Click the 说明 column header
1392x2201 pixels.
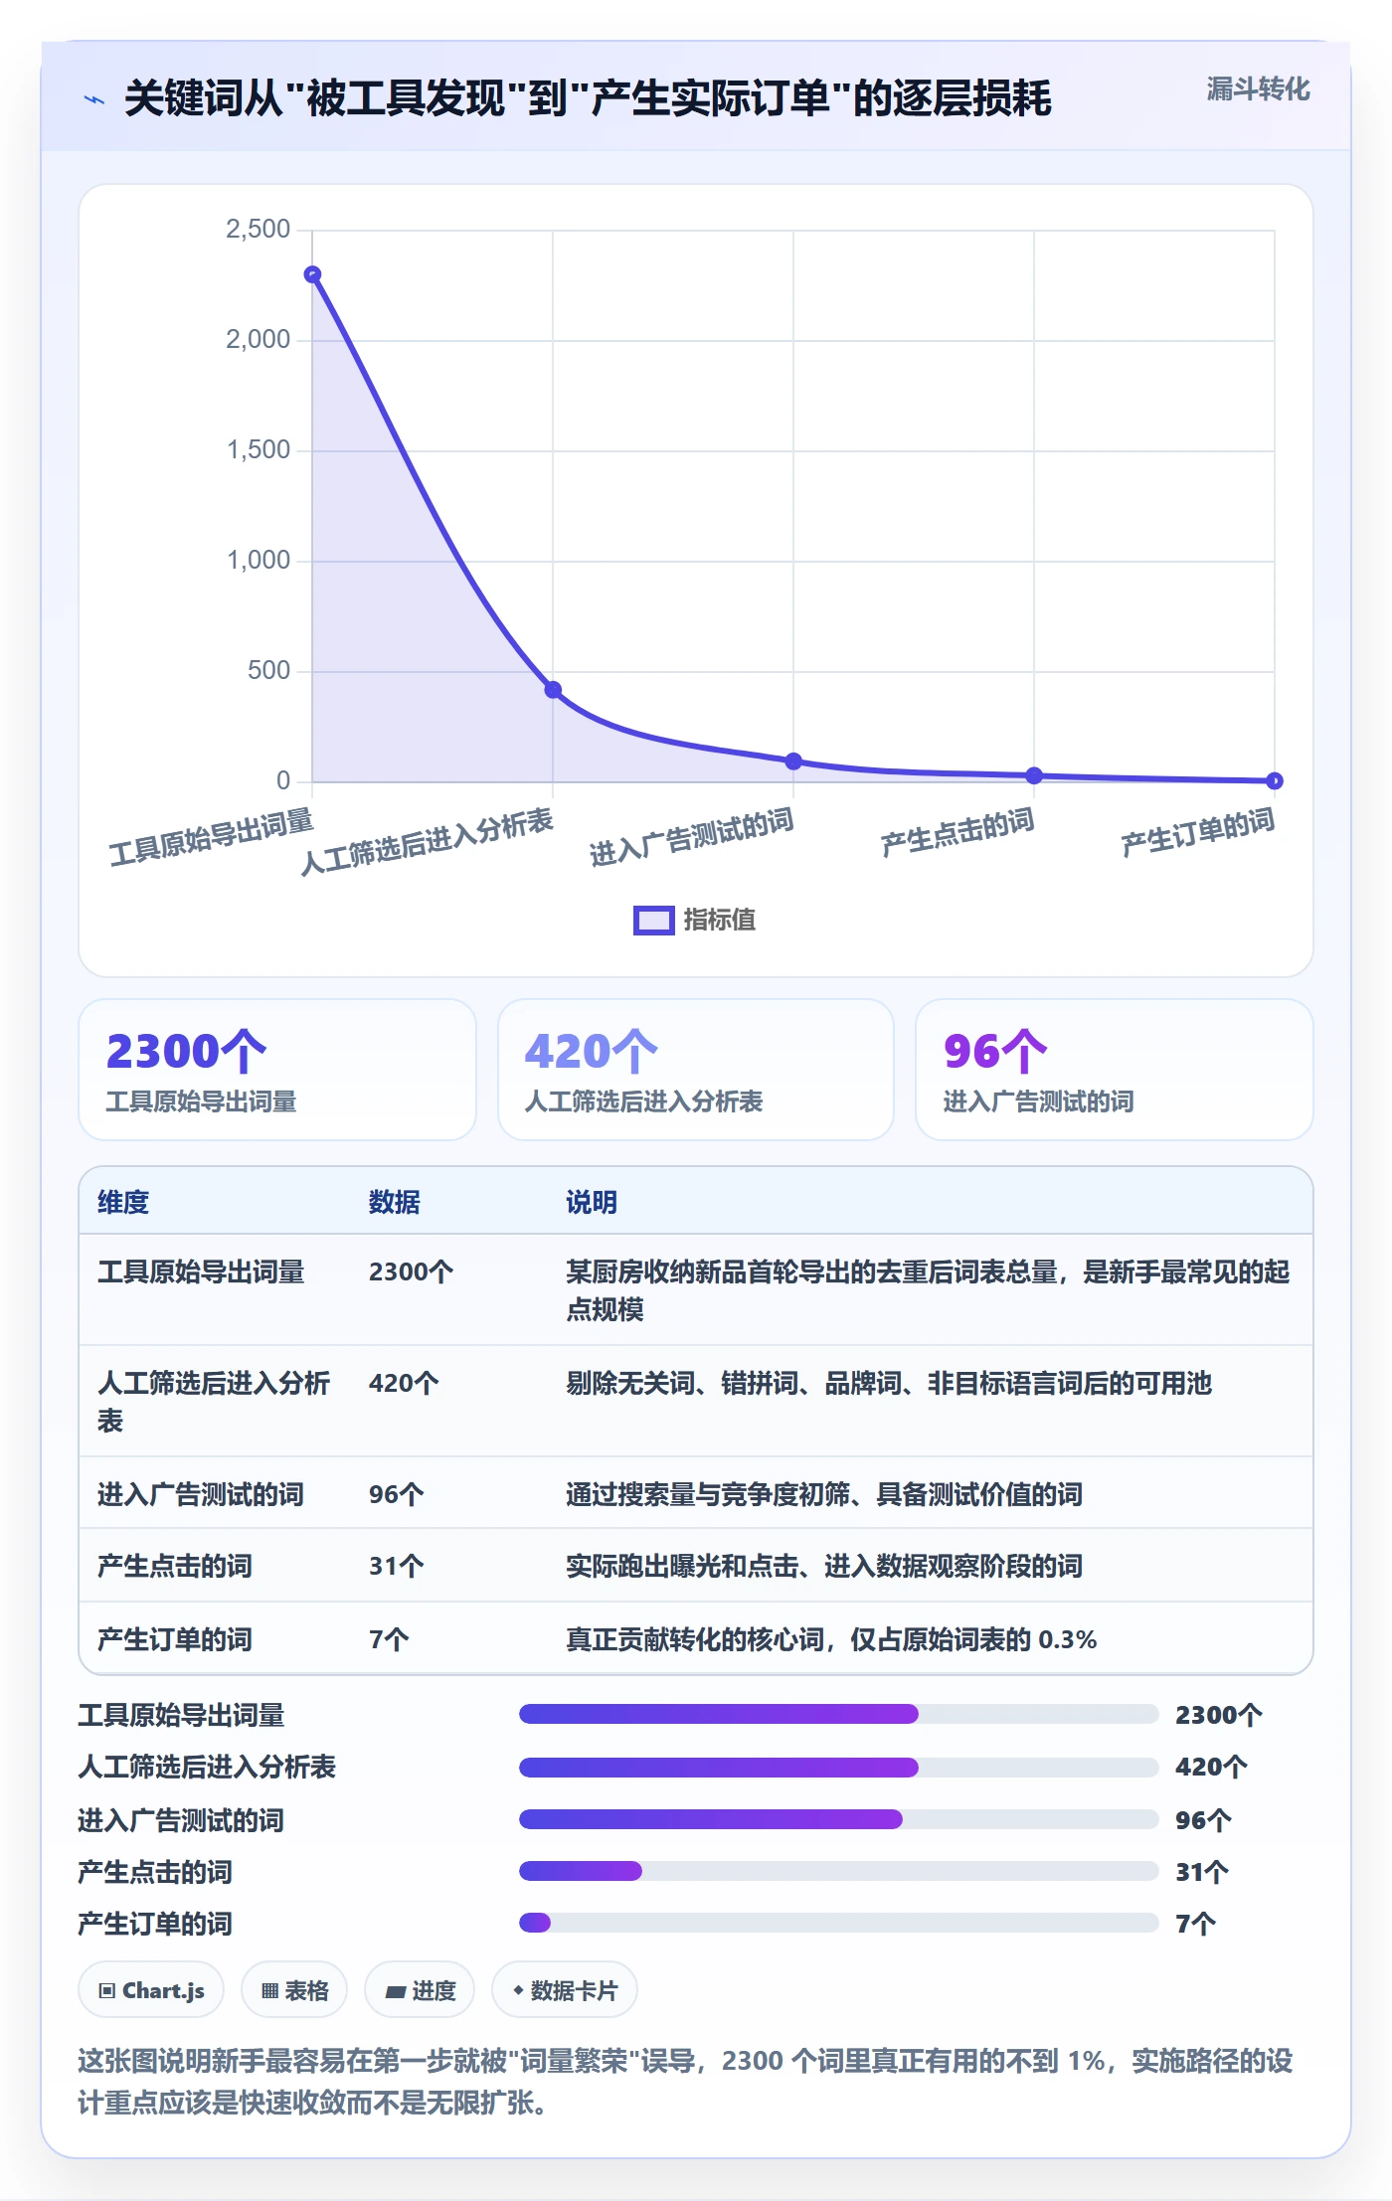592,1203
